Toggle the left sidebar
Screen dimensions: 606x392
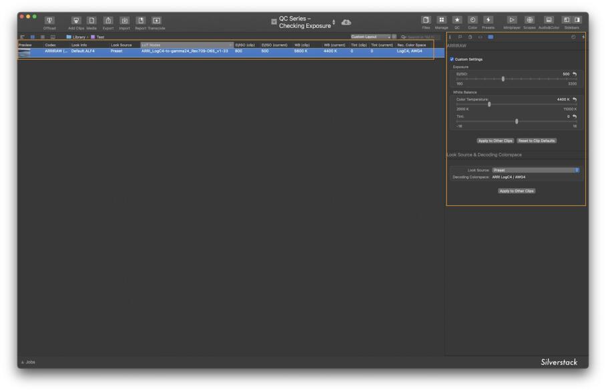(x=567, y=20)
